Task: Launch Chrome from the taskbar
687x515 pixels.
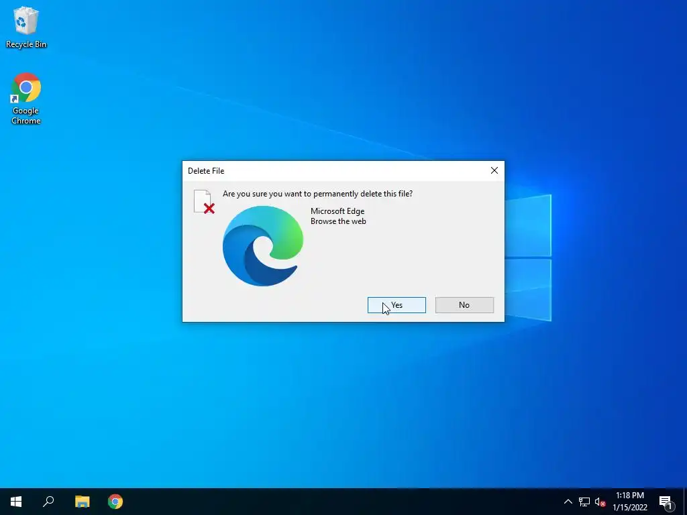Action: 115,502
